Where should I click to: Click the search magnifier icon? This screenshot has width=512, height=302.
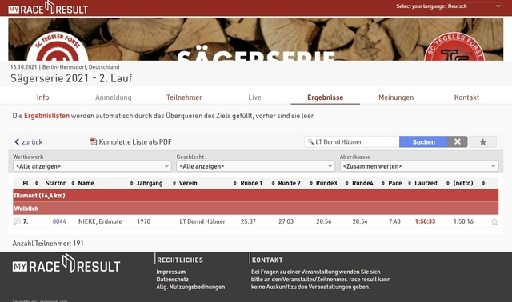point(310,142)
